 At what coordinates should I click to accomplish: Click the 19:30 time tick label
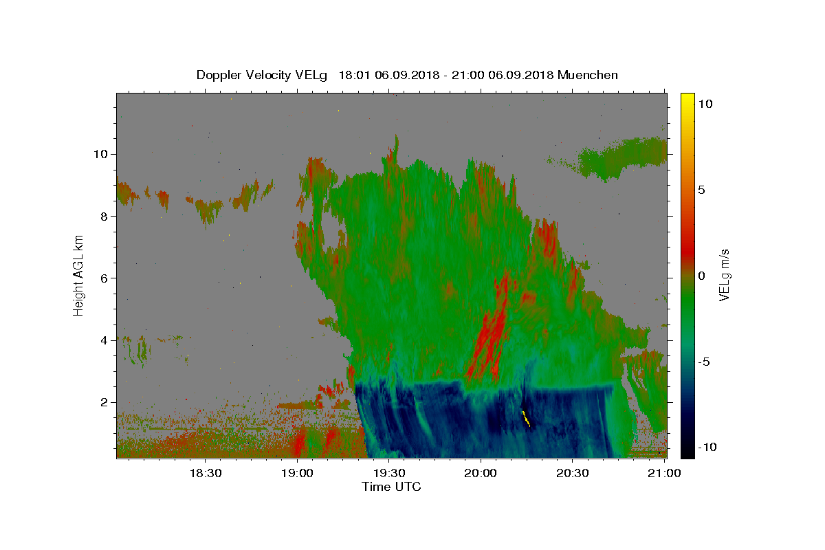click(388, 473)
